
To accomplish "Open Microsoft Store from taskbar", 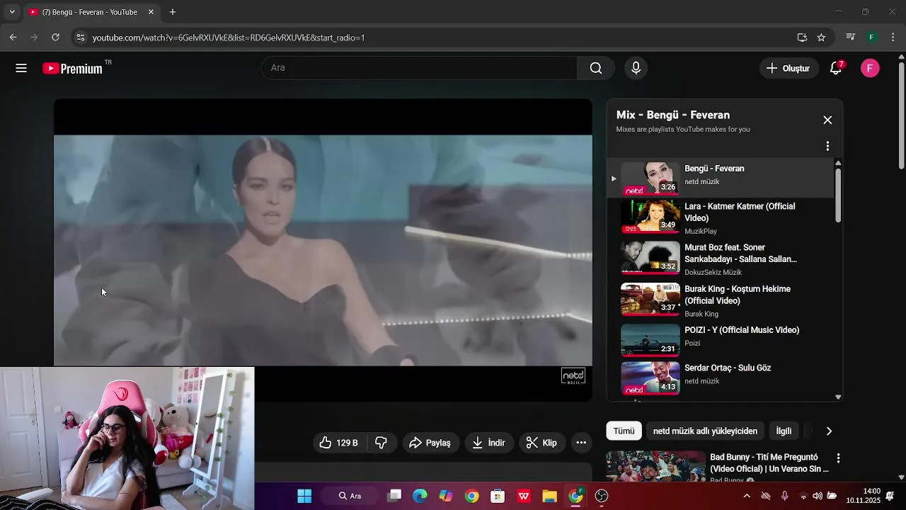I will tap(498, 496).
